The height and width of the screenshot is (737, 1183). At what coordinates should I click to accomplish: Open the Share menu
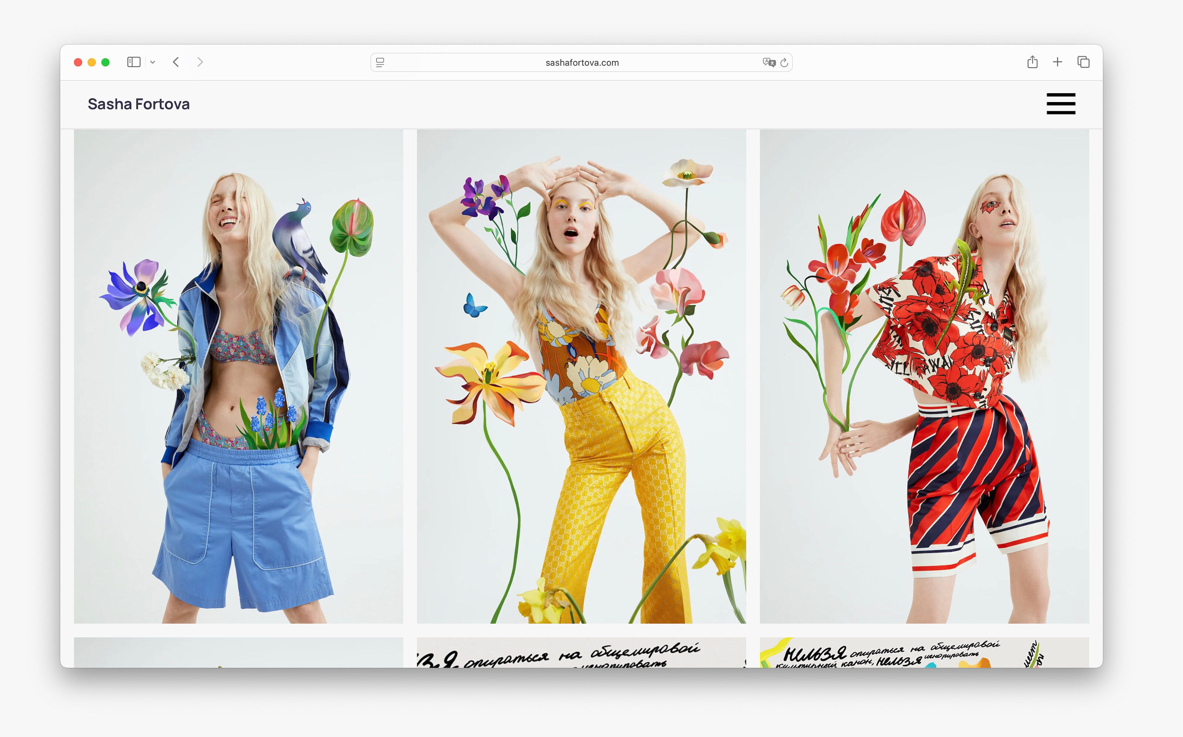pos(1032,62)
